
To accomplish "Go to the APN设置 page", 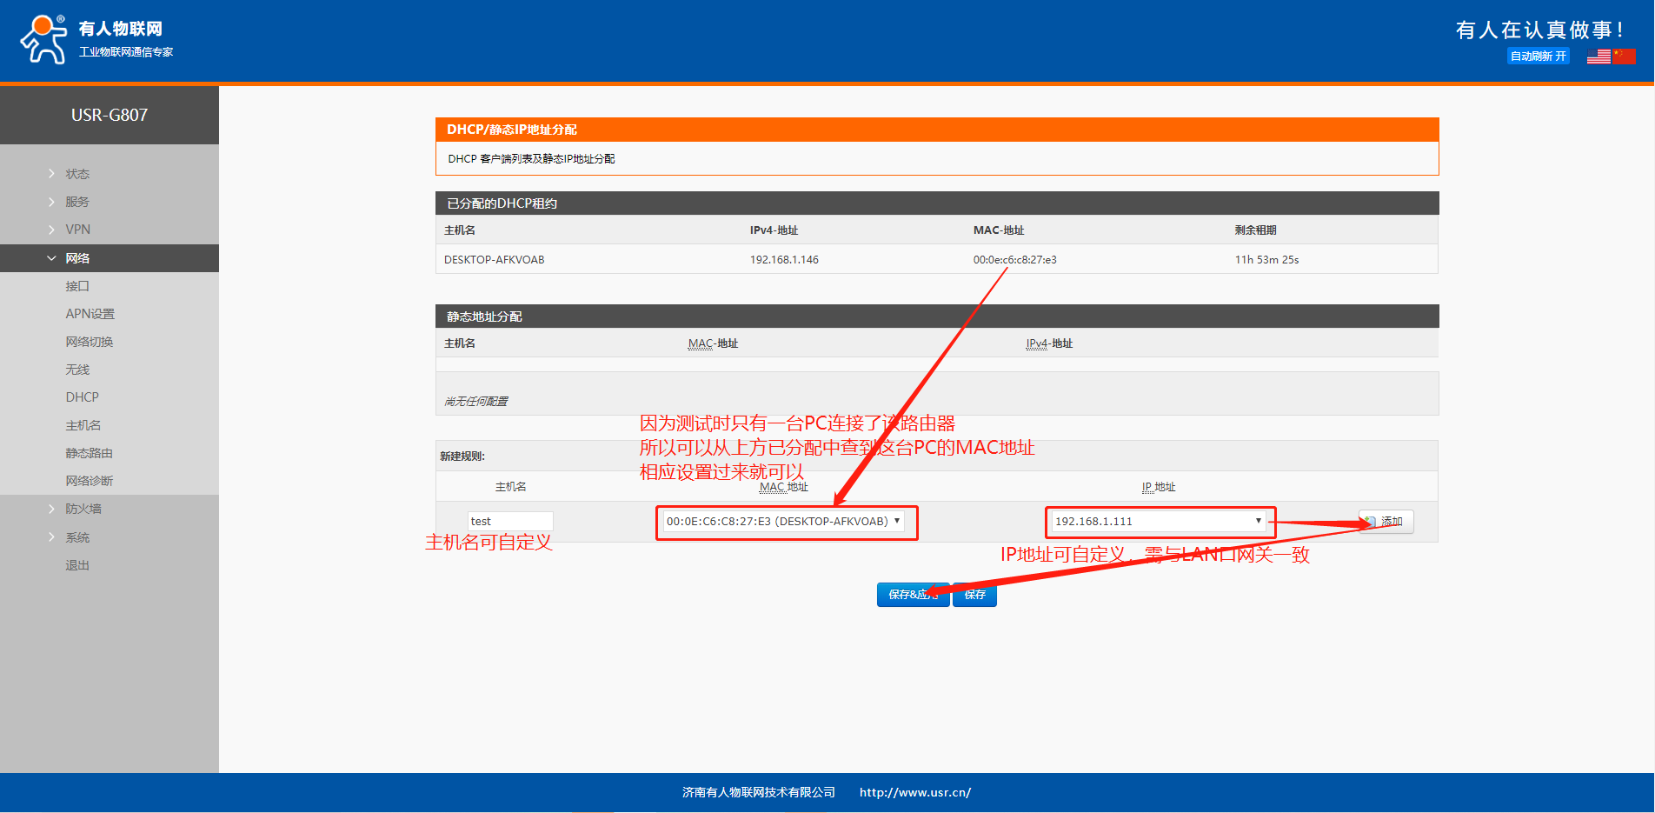I will (x=90, y=314).
